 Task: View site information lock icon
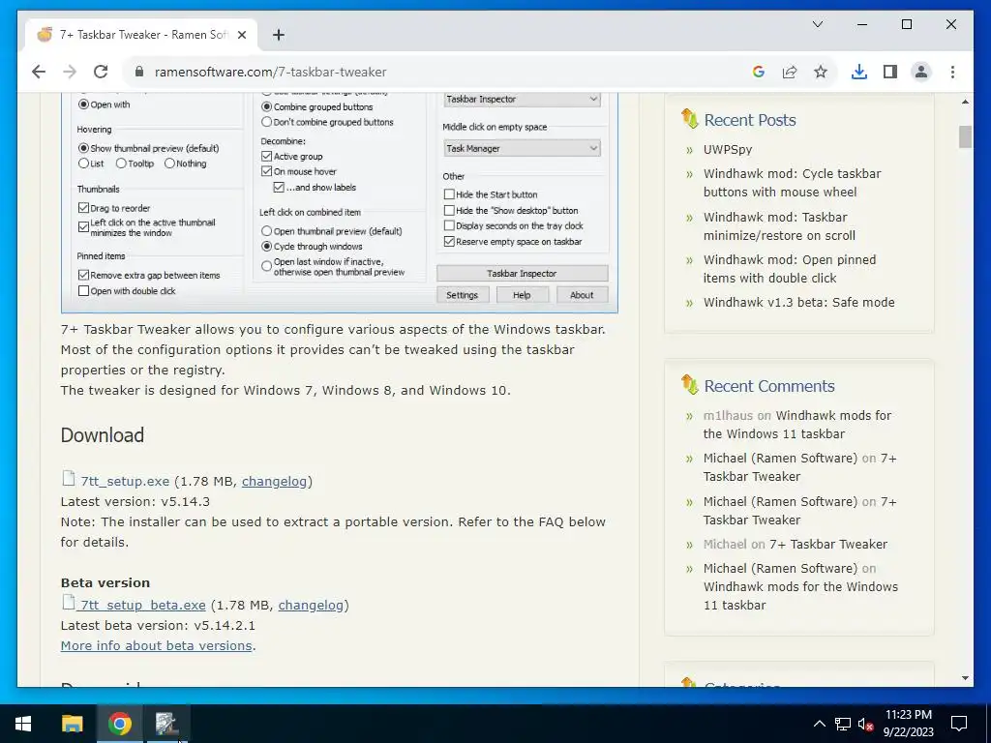(x=139, y=72)
